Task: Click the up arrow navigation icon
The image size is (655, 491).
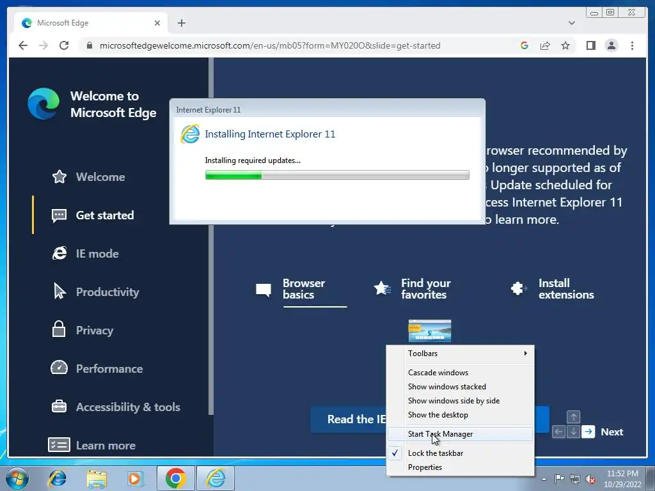Action: (573, 417)
